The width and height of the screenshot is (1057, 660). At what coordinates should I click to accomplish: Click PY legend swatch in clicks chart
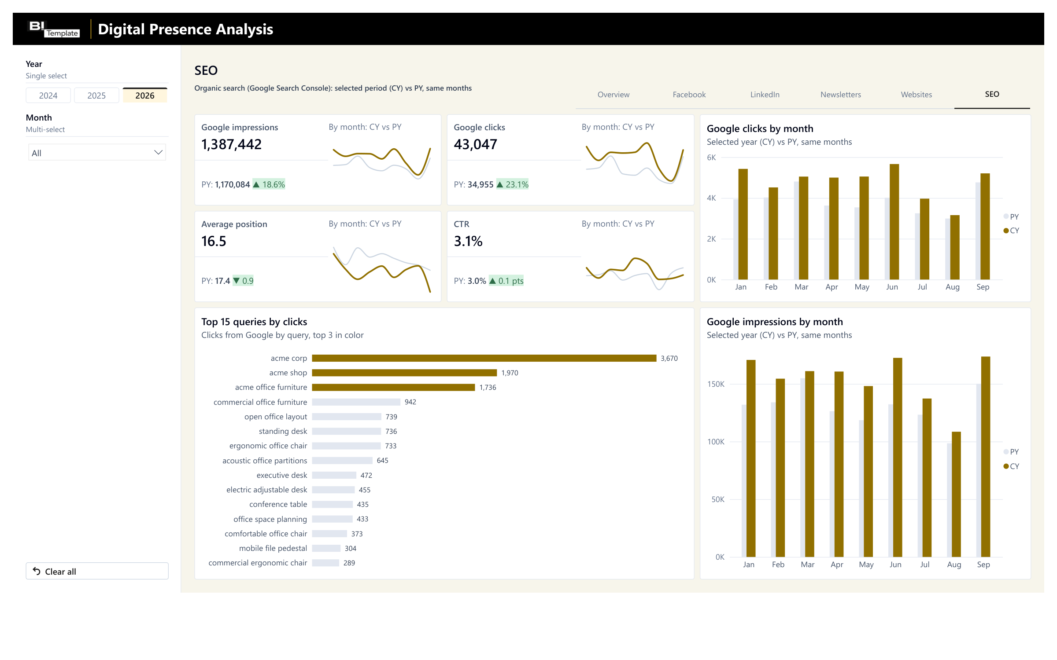[1006, 216]
